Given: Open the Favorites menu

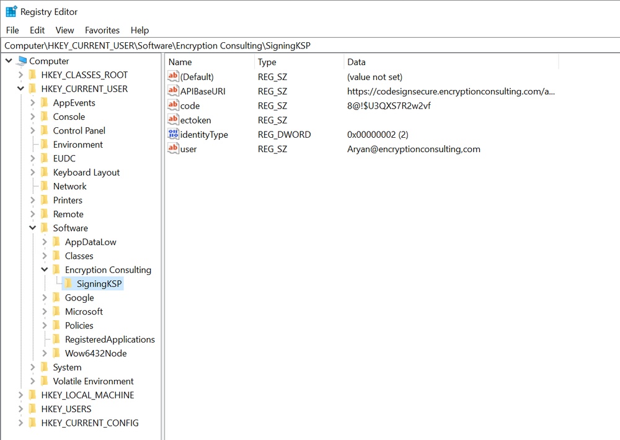Looking at the screenshot, I should pos(102,30).
